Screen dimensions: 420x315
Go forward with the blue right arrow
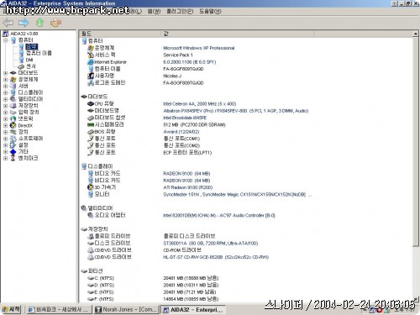24,23
